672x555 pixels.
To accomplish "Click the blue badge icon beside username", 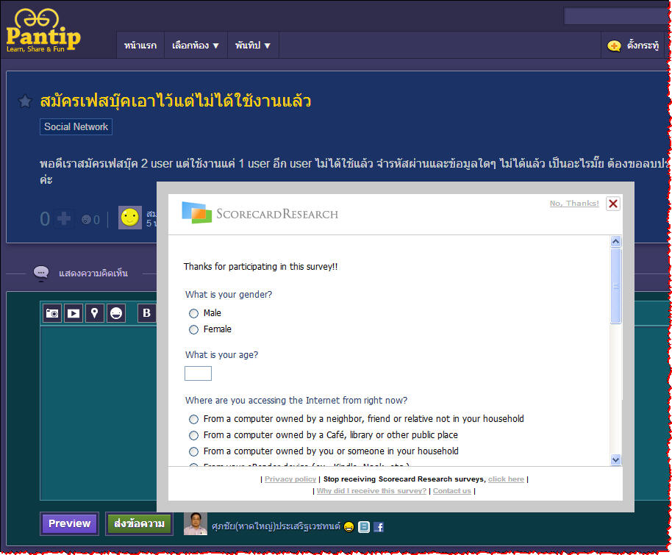I will tap(364, 527).
